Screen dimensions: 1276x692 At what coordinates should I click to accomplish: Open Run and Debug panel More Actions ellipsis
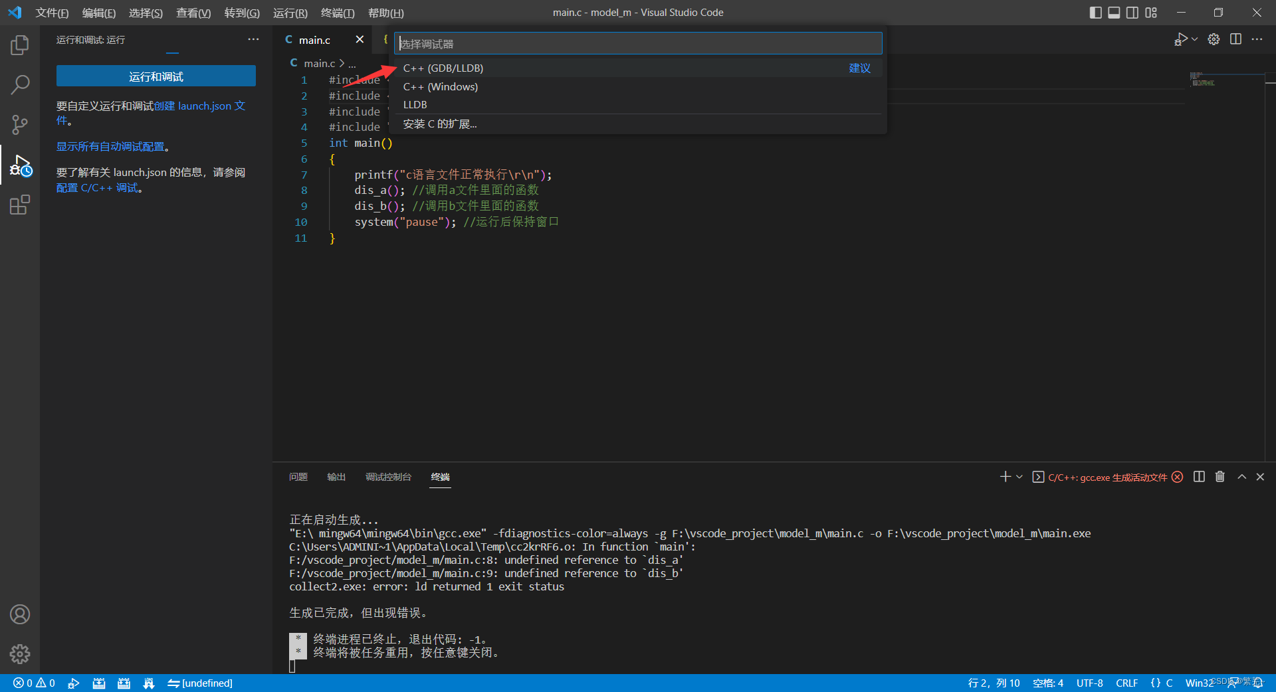(253, 39)
